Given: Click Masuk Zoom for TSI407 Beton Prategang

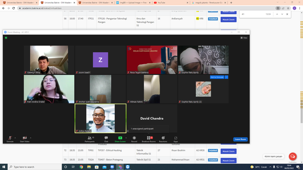Looking at the screenshot, I should point(228,161).
